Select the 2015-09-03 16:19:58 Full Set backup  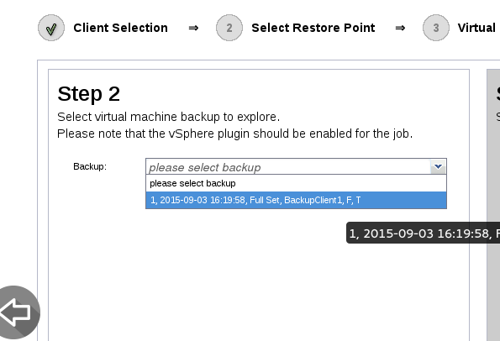click(297, 200)
